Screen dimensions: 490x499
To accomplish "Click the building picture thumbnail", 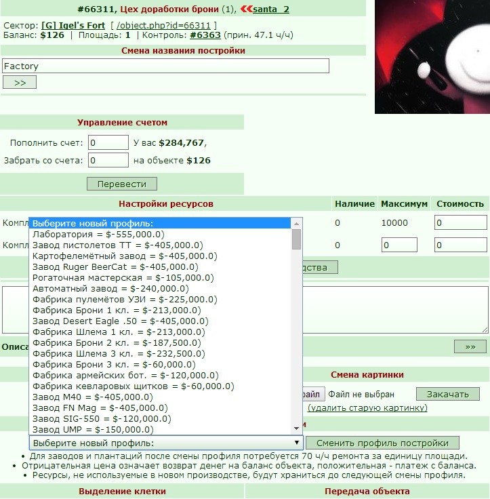I will coord(432,57).
